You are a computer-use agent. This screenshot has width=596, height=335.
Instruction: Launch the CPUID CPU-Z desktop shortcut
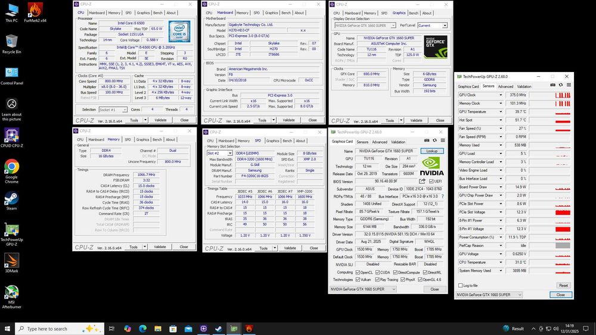[11, 137]
